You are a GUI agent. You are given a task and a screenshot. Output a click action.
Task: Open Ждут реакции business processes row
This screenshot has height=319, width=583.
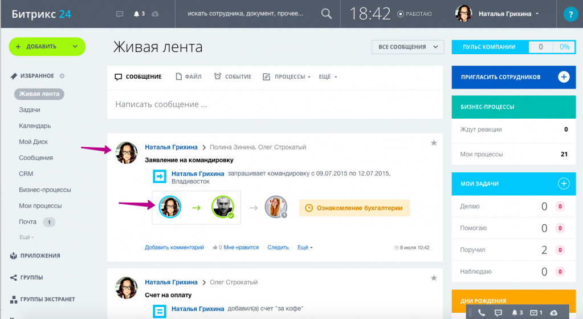point(513,130)
